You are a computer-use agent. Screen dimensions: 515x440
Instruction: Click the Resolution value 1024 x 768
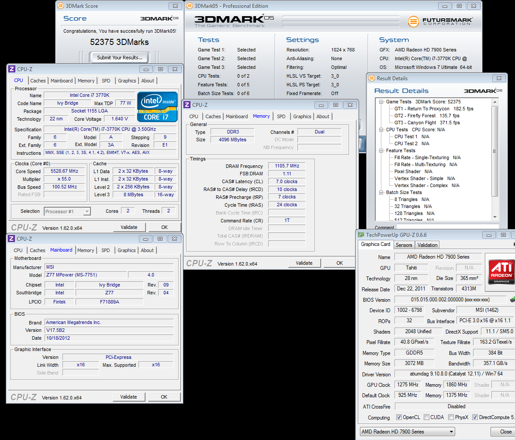click(343, 50)
